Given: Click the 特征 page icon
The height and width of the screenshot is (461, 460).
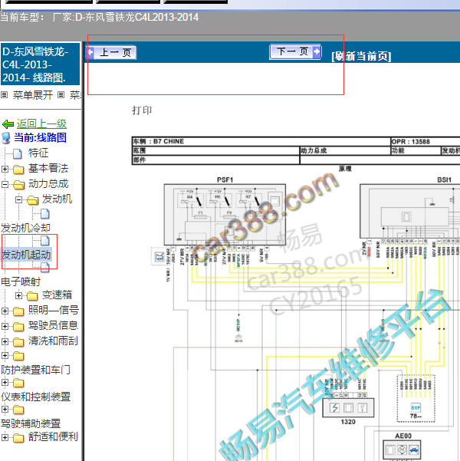Looking at the screenshot, I should coord(18,153).
